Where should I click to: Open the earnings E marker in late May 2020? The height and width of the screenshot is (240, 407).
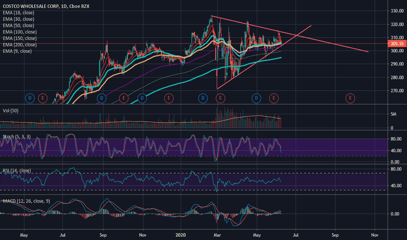pyautogui.click(x=274, y=98)
